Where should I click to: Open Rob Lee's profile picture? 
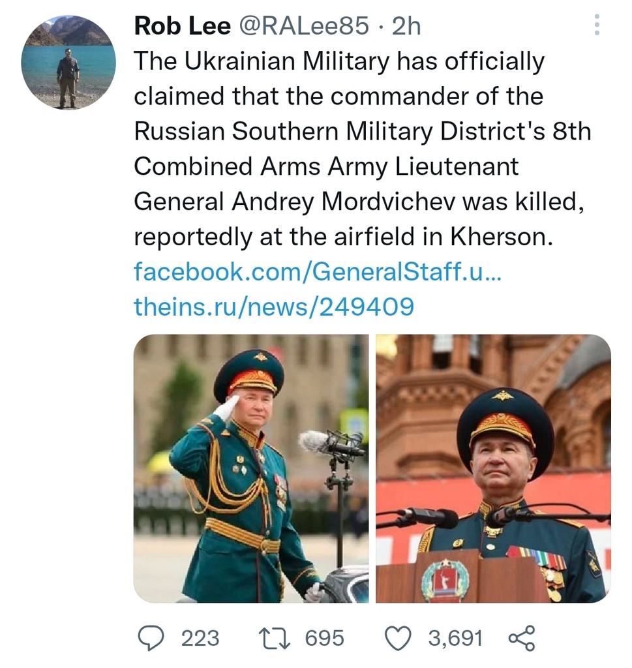click(x=68, y=63)
